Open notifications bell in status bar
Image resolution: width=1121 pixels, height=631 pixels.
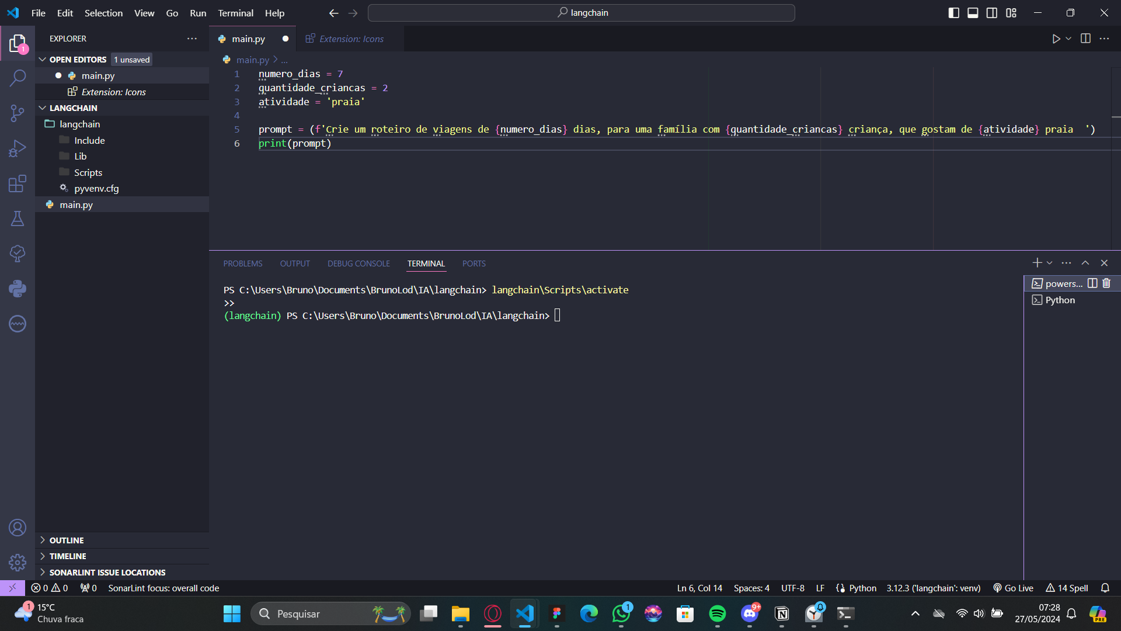tap(1105, 588)
